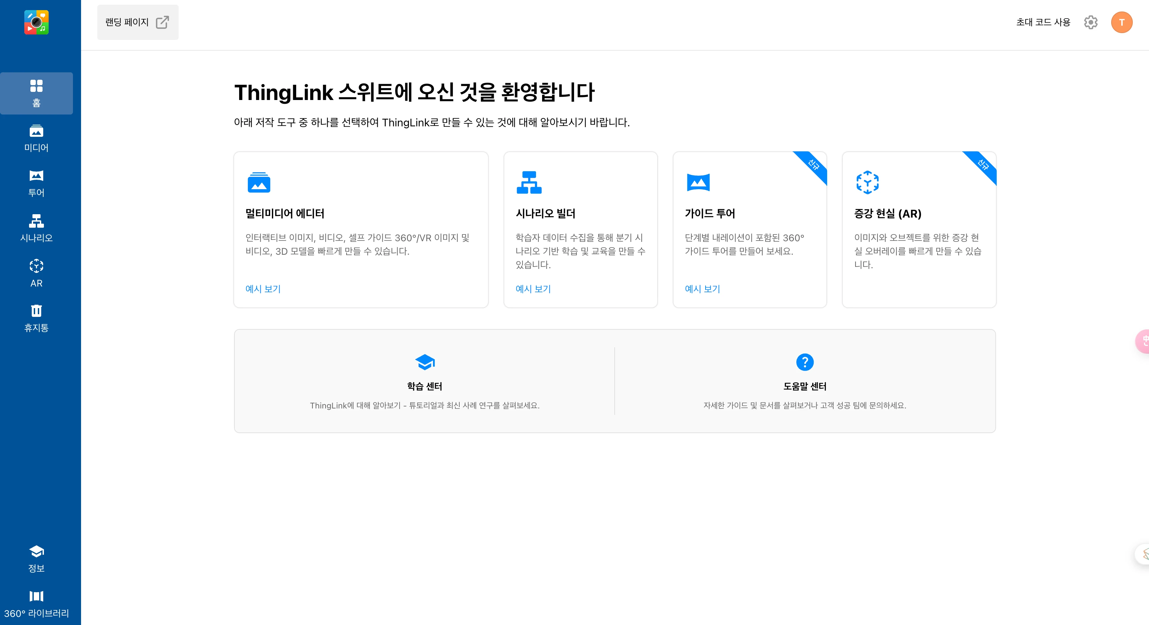Open the 도움말 센터 heading

coord(805,386)
